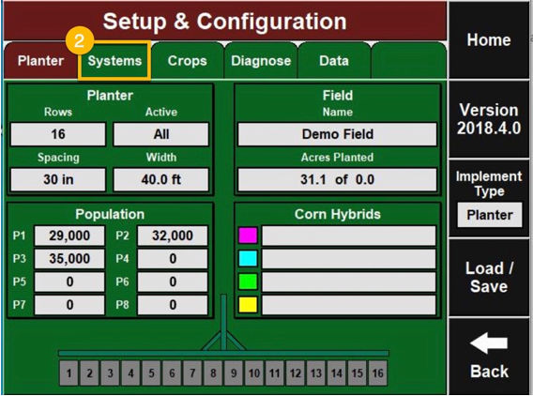Image resolution: width=533 pixels, height=396 pixels.
Task: Edit P2 population 32,000
Action: pos(173,236)
